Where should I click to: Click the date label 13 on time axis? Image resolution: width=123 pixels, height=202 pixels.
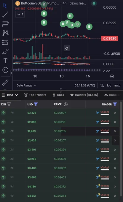(x=61, y=76)
